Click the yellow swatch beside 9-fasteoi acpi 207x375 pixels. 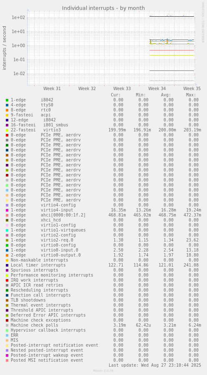7,115
